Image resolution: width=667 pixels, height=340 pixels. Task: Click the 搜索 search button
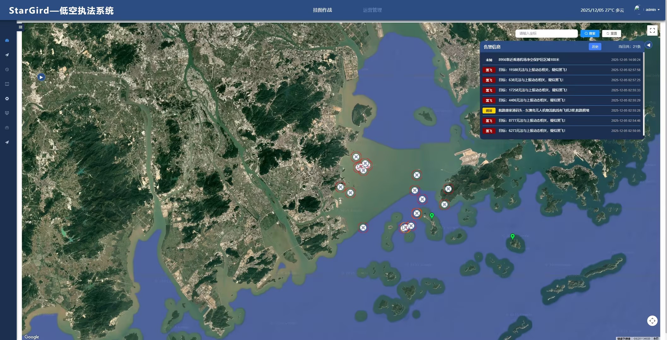(x=590, y=33)
